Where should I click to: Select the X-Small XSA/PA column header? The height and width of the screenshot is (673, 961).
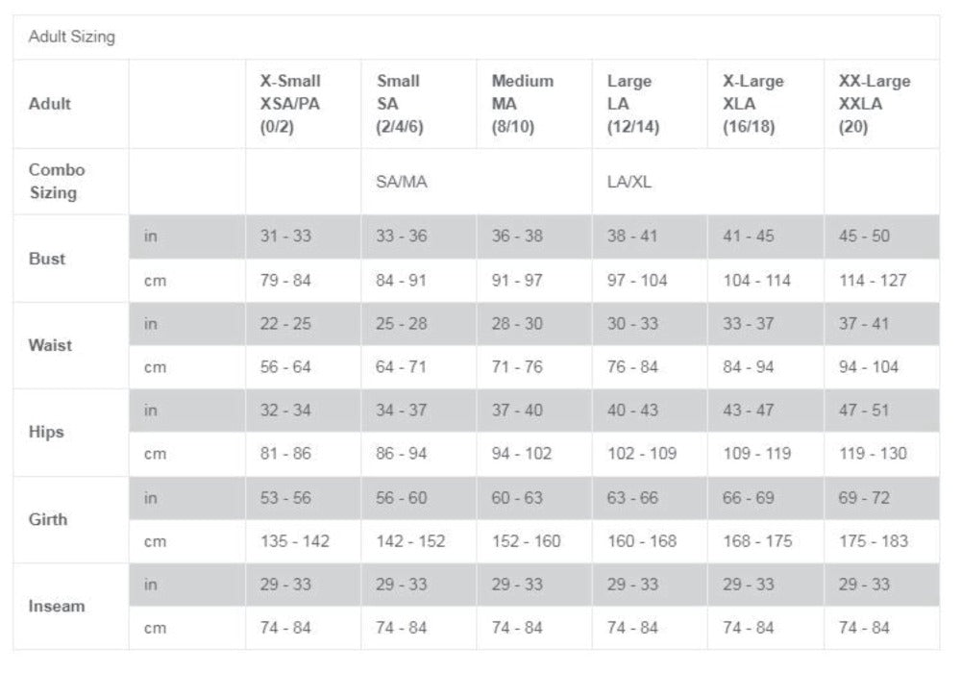[290, 104]
